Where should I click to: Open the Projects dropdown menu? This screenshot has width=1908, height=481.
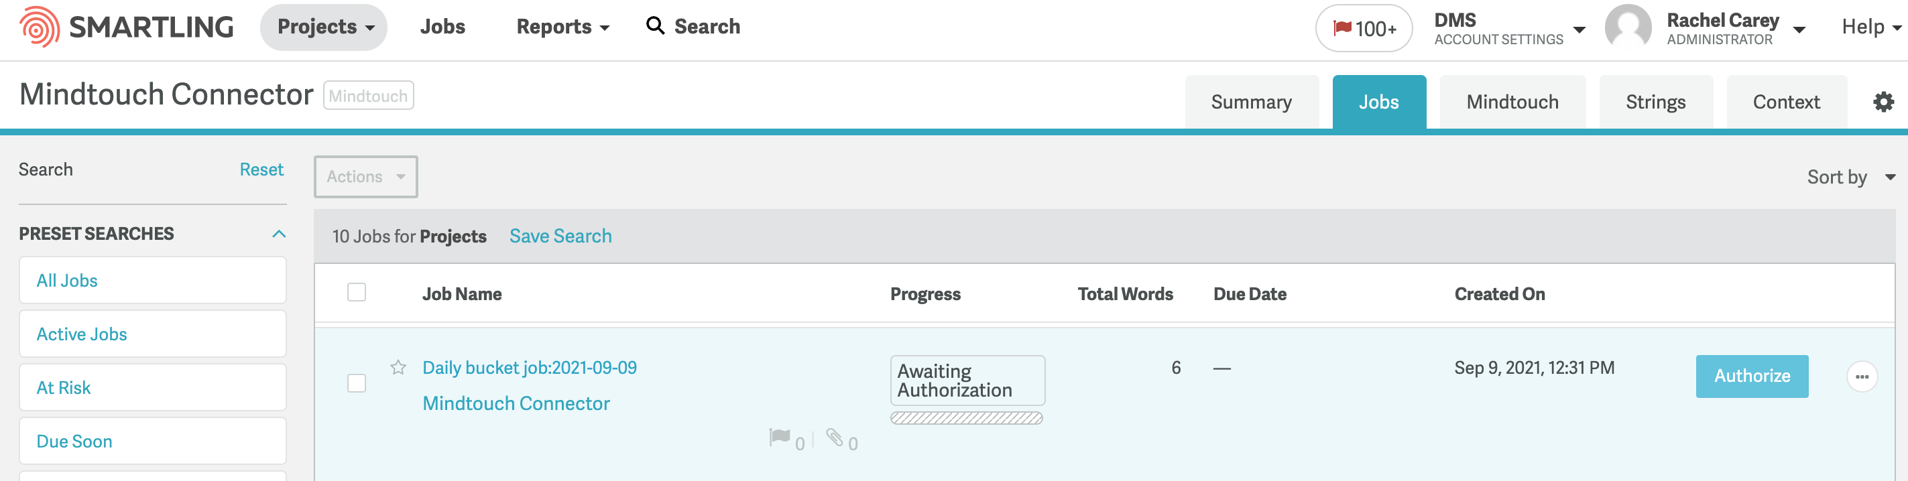coord(324,27)
